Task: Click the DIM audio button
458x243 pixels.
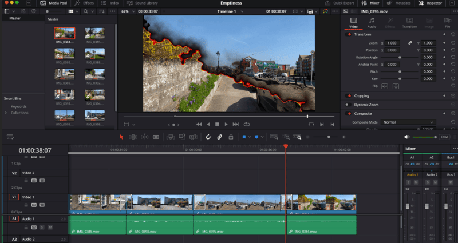Action: tap(444, 137)
